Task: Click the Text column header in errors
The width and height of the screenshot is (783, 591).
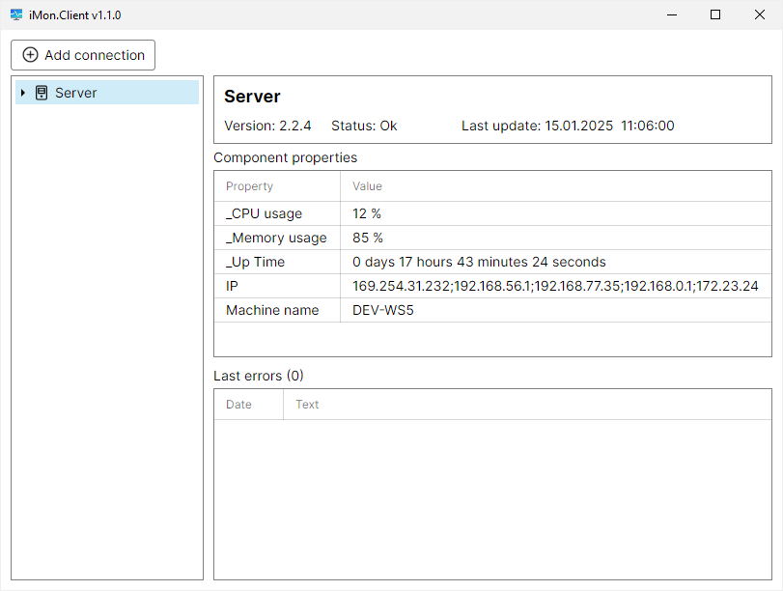Action: 307,405
